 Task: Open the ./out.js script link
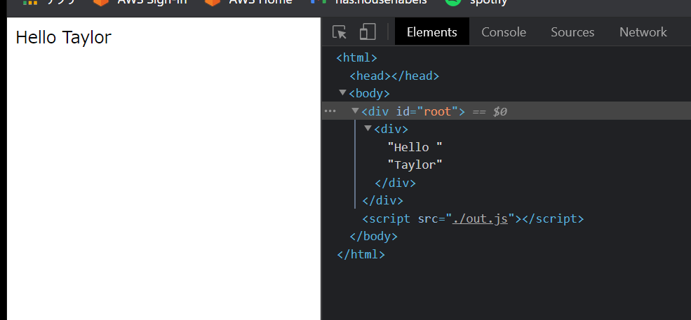tap(480, 218)
